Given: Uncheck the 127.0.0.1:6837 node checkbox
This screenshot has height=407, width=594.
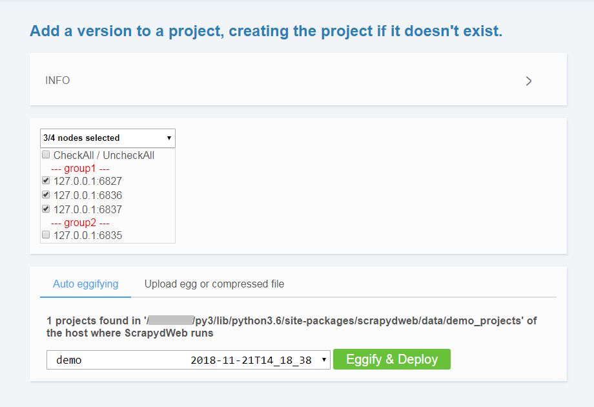Looking at the screenshot, I should pyautogui.click(x=46, y=209).
